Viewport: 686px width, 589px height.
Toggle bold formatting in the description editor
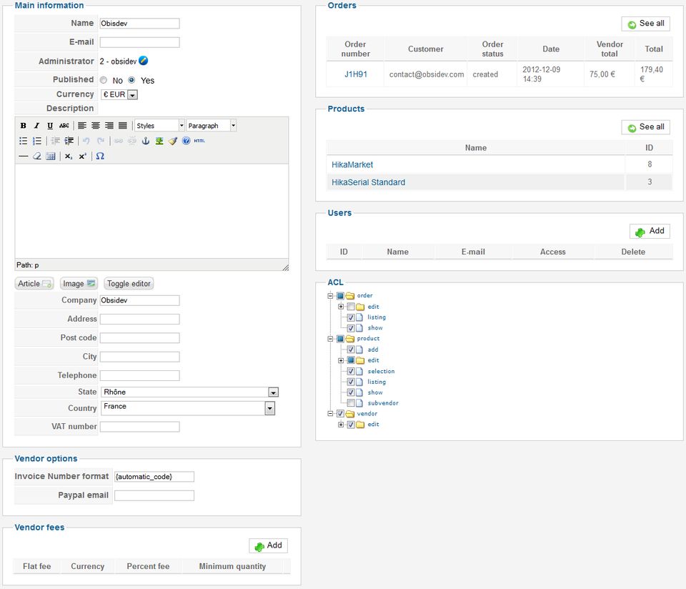[23, 126]
